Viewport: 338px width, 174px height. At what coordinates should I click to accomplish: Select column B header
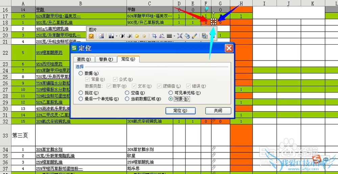81,3
